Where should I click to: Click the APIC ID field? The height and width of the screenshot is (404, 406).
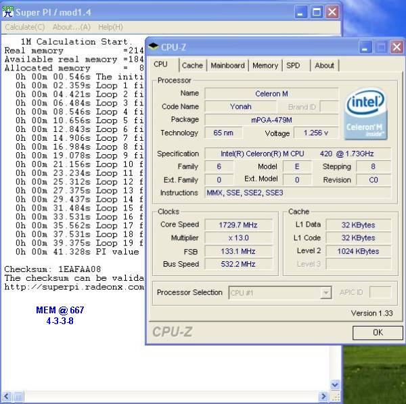point(380,292)
